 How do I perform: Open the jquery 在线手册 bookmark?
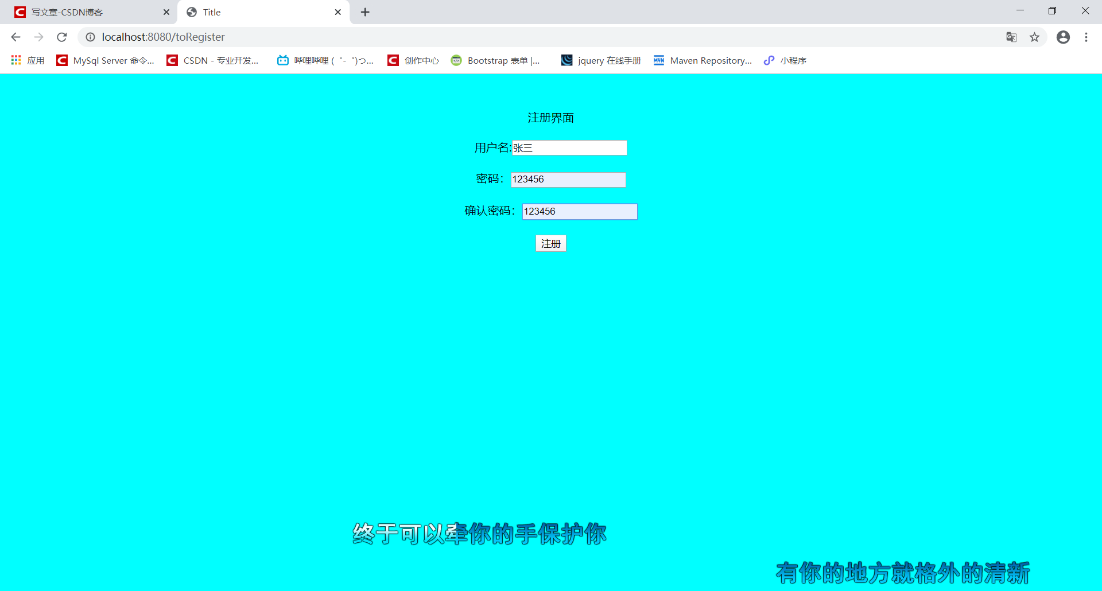pos(601,60)
